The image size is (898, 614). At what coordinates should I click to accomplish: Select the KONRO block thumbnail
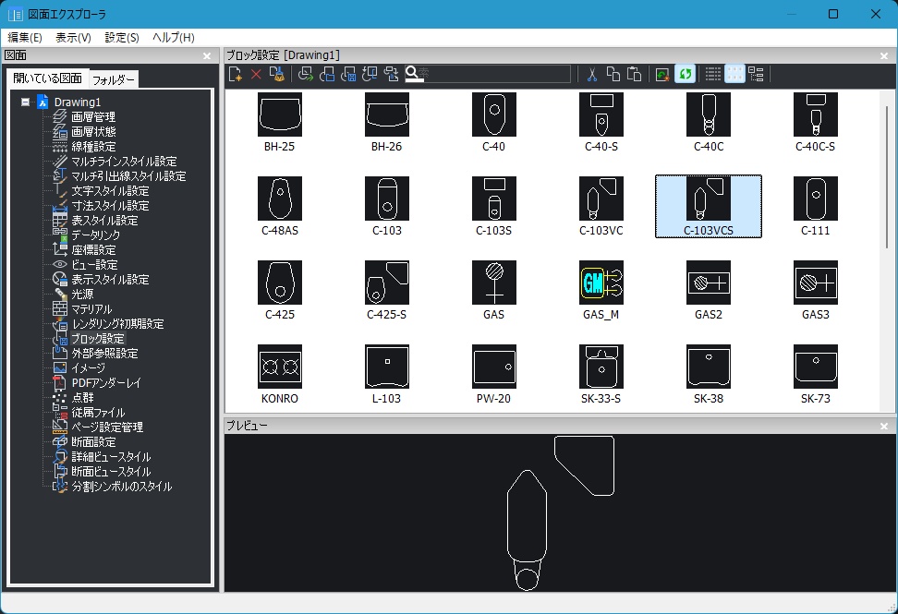pos(280,367)
